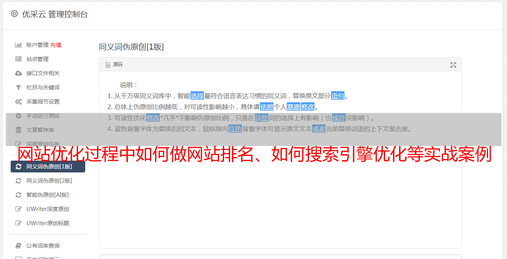
Task: Select the 同义词伪原创[1版] menu item
Action: click(x=48, y=166)
